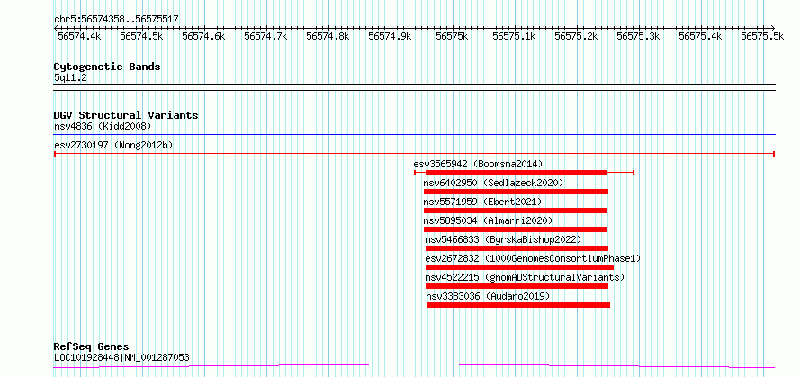Viewport: 801px width, 377px height.
Task: Open variant nsv3383036 (Audano2019) label
Action: (x=488, y=296)
